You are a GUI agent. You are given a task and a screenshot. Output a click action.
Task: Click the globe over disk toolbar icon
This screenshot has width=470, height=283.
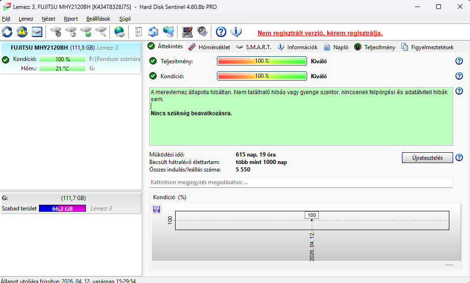click(x=120, y=32)
